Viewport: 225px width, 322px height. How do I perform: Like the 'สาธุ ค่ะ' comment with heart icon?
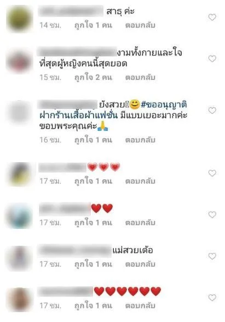[212, 18]
